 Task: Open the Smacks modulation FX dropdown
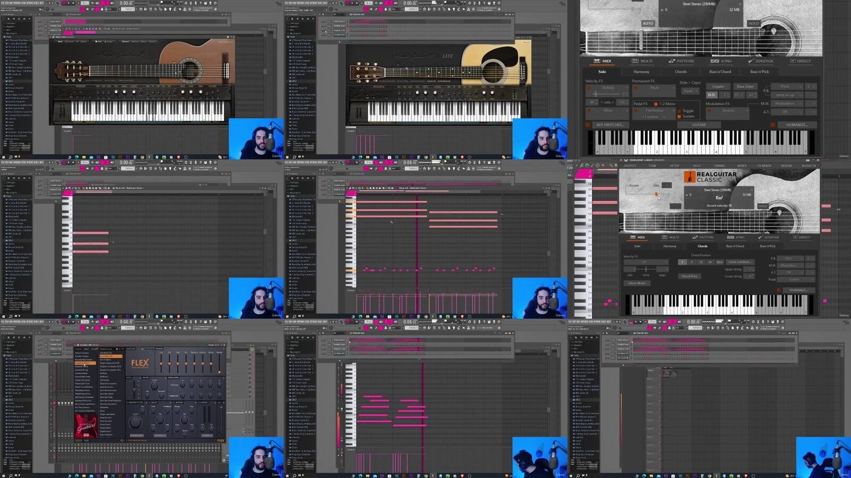(732, 111)
